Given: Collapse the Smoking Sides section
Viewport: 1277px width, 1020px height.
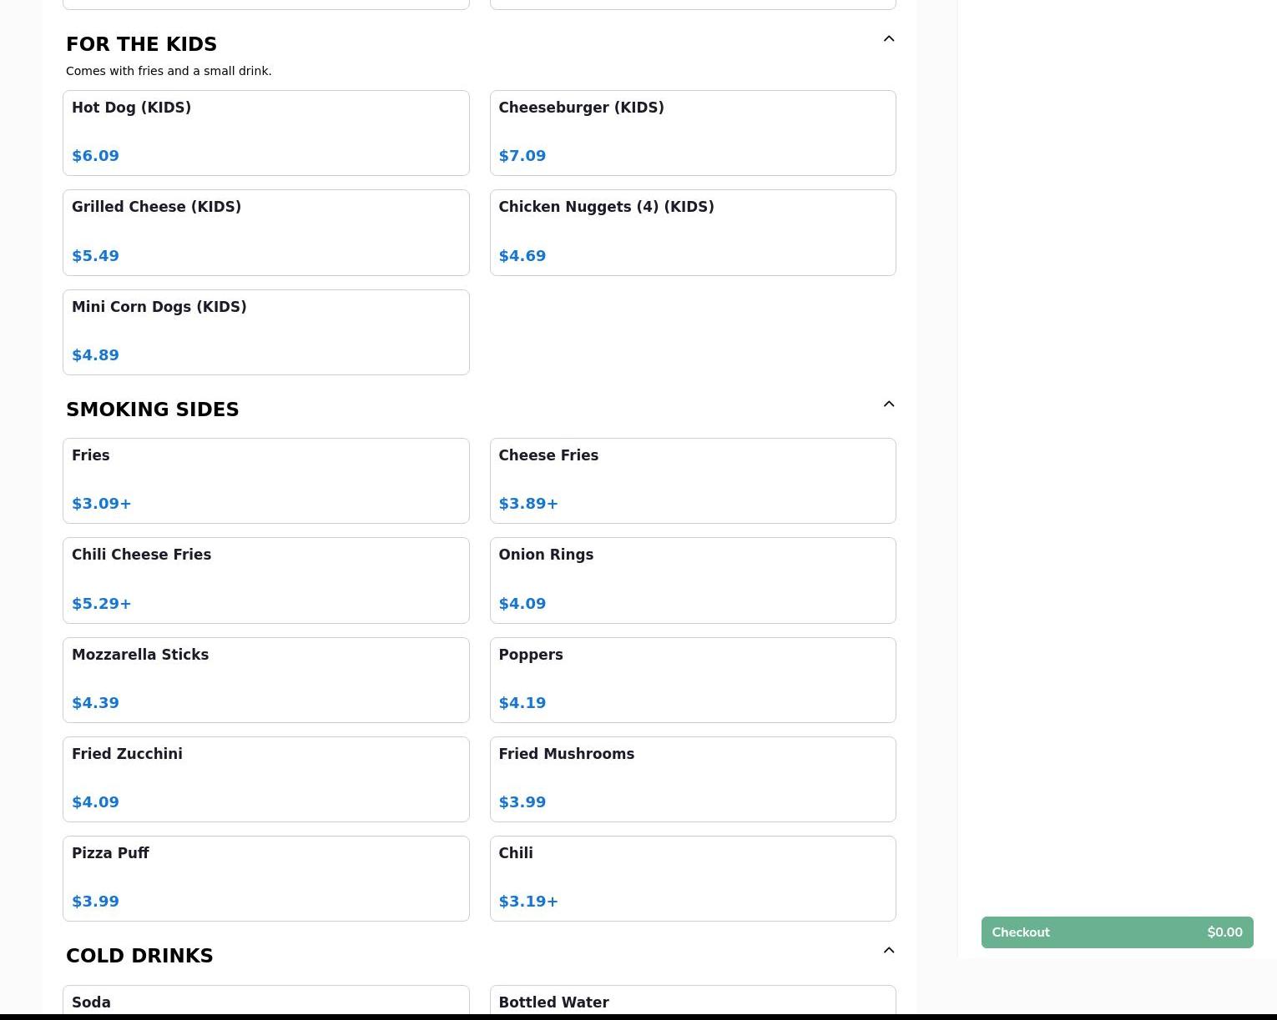Looking at the screenshot, I should pos(888,404).
